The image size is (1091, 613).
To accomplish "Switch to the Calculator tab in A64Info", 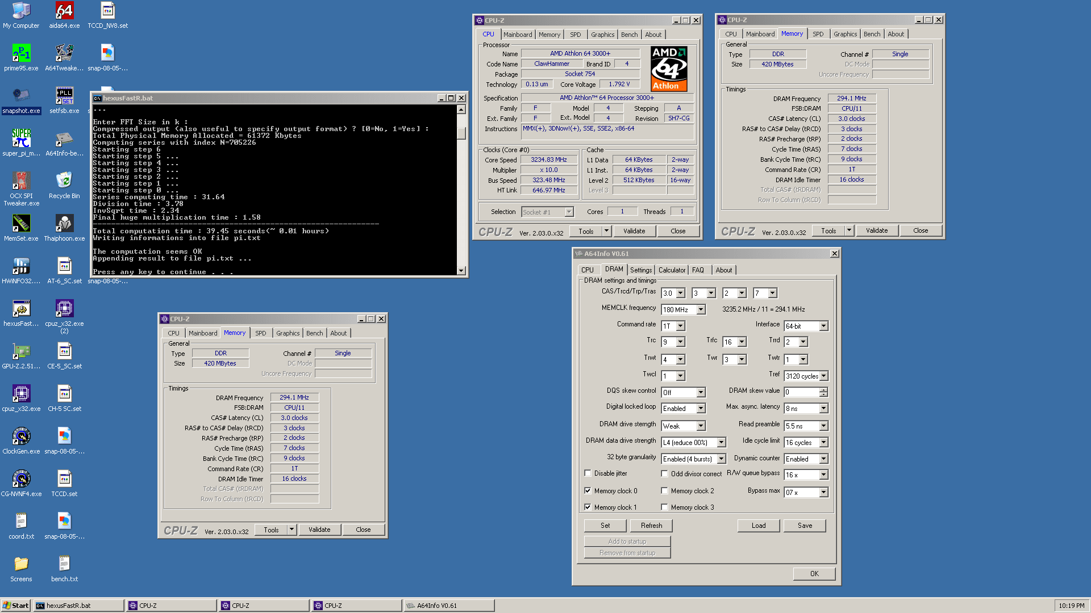I will pyautogui.click(x=672, y=270).
